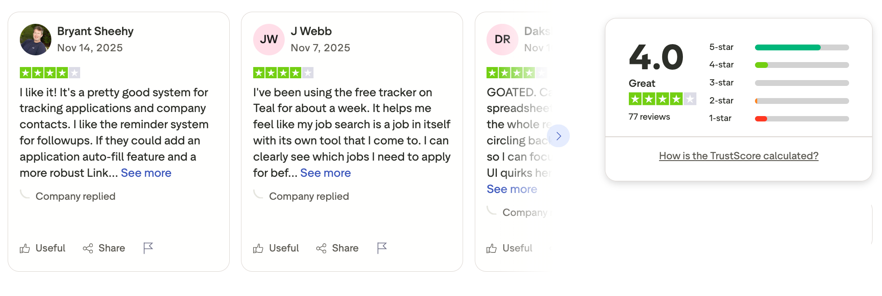Image resolution: width=882 pixels, height=296 pixels.
Task: Show company reply on J Webb's review
Action: coord(309,197)
